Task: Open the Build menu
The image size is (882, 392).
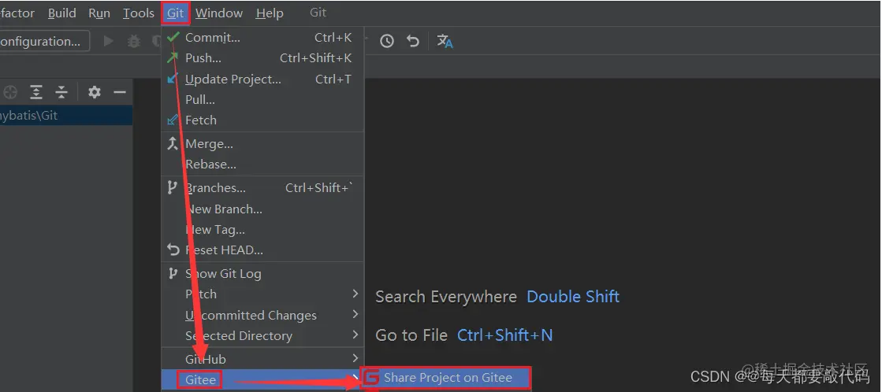Action: pyautogui.click(x=62, y=13)
